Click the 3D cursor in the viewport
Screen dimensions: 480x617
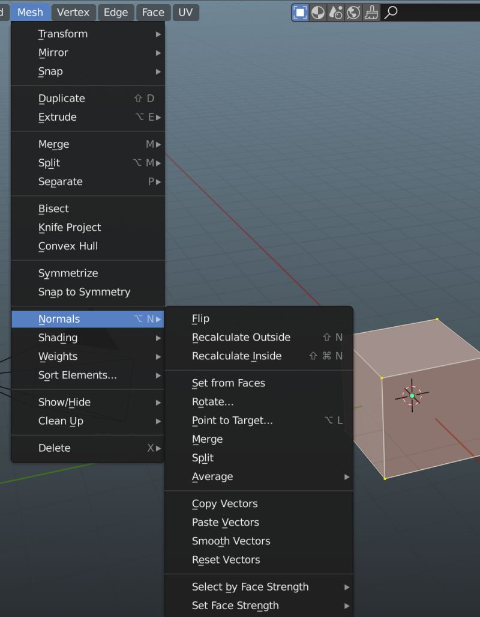click(412, 395)
